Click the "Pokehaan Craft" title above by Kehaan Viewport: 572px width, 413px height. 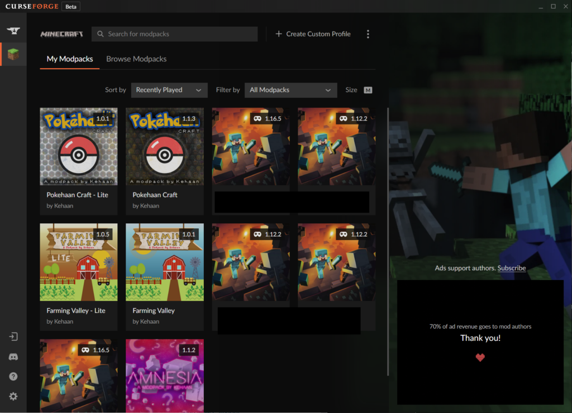pyautogui.click(x=155, y=195)
